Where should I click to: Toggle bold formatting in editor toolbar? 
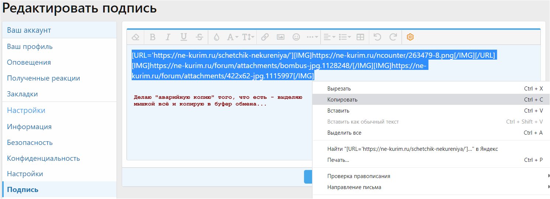(x=152, y=37)
